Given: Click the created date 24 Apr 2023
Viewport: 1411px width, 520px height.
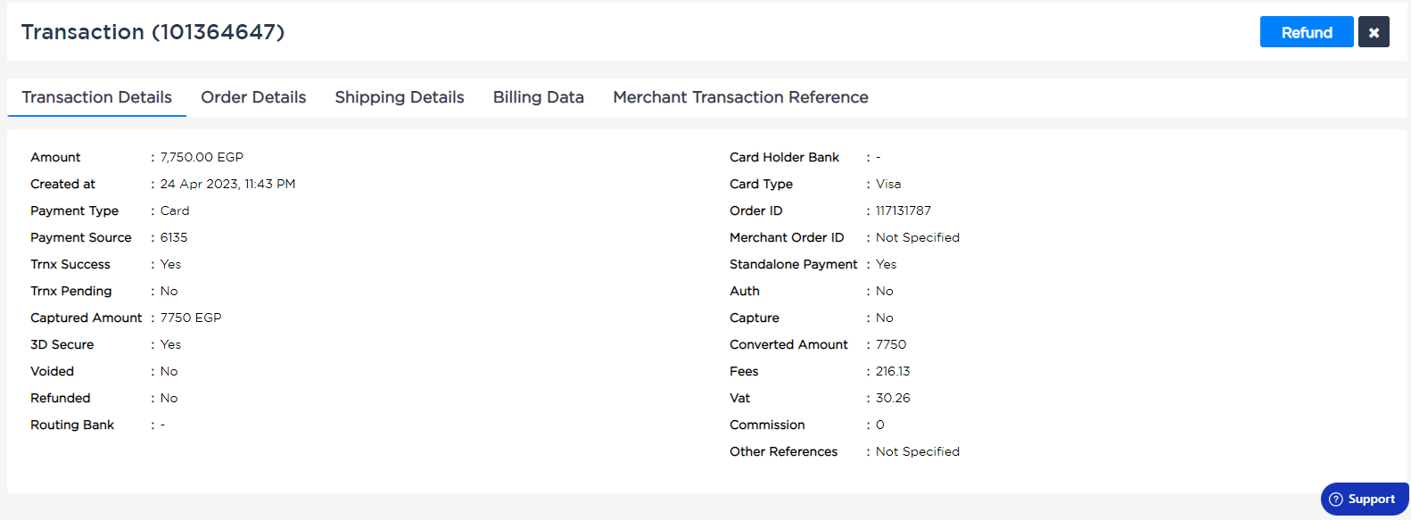Looking at the screenshot, I should (199, 184).
